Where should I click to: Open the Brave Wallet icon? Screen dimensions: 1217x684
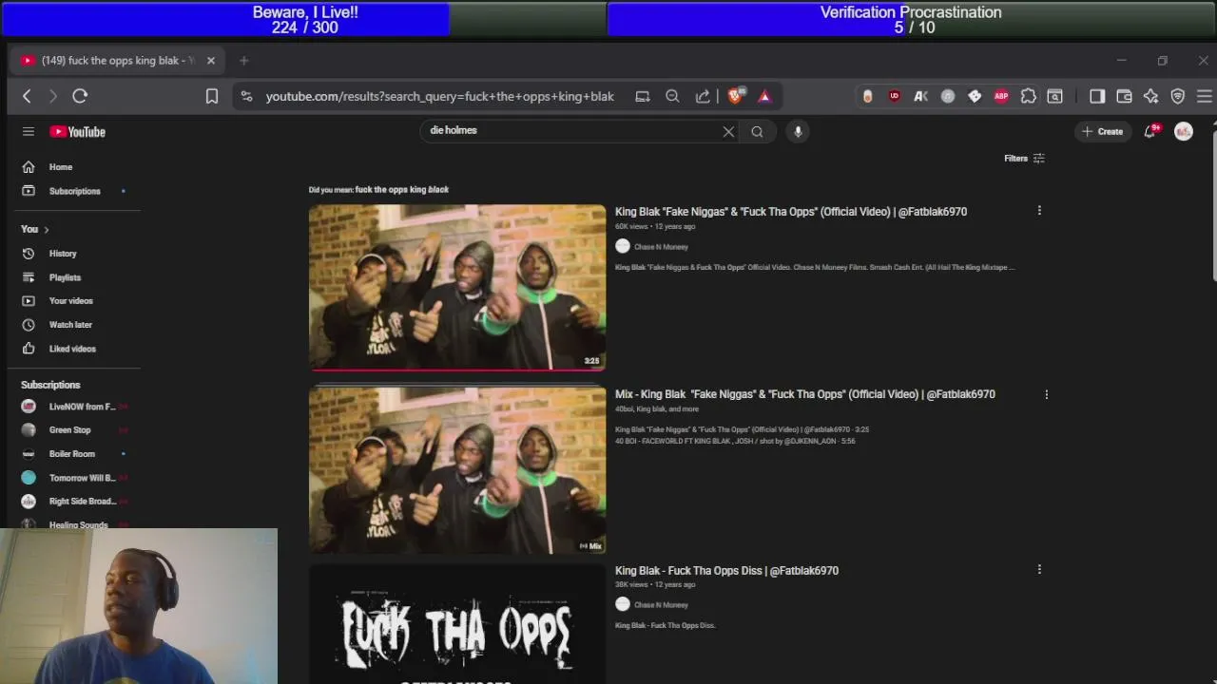click(x=1124, y=96)
